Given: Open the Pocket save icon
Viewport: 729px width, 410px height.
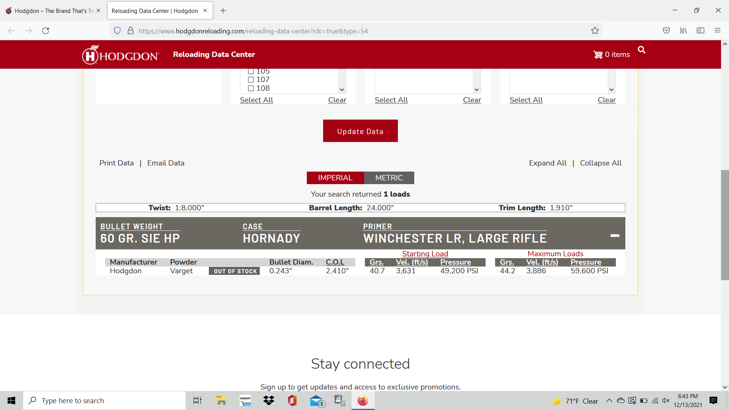Looking at the screenshot, I should tap(666, 31).
